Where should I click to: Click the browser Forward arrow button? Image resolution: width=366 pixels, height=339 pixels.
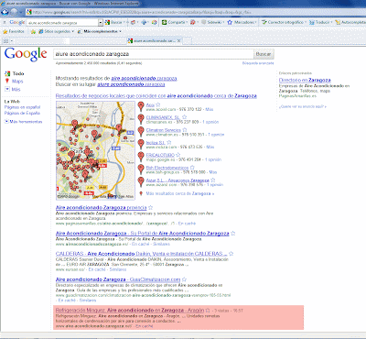tap(14, 12)
